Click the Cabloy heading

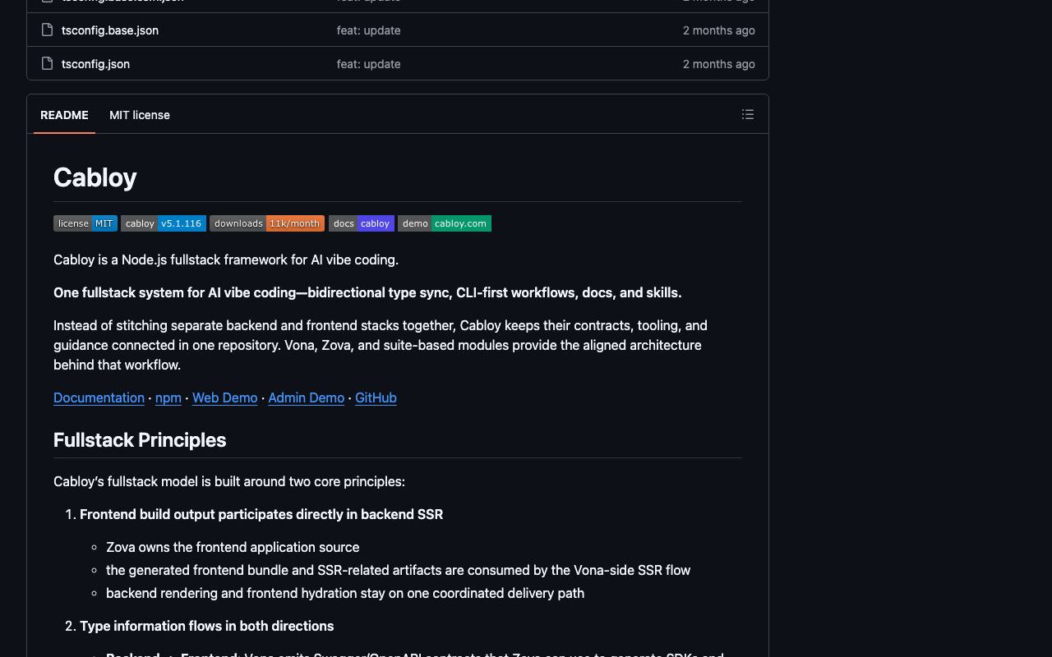click(x=95, y=177)
